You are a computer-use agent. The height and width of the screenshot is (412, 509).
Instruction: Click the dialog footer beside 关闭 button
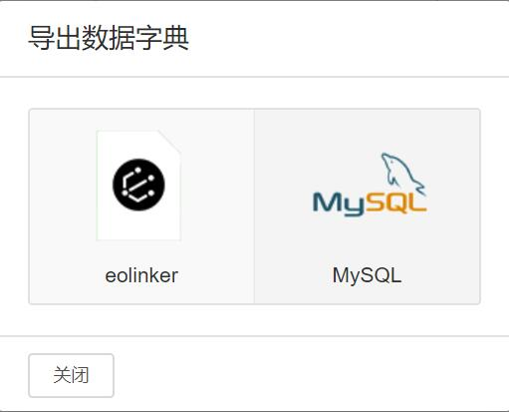point(309,375)
